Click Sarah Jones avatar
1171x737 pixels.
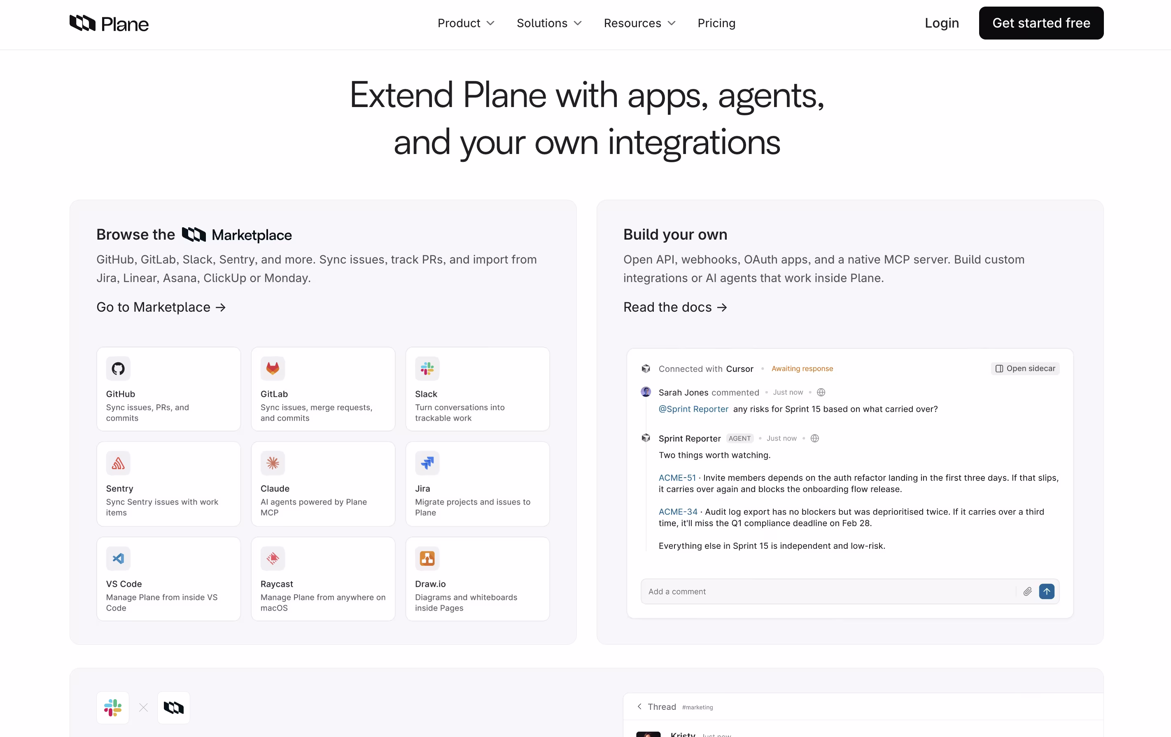(x=646, y=392)
